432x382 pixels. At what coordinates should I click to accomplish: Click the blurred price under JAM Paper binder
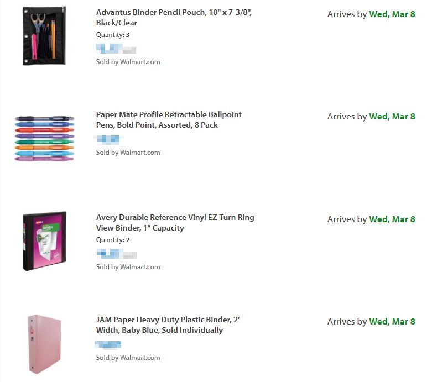(108, 345)
